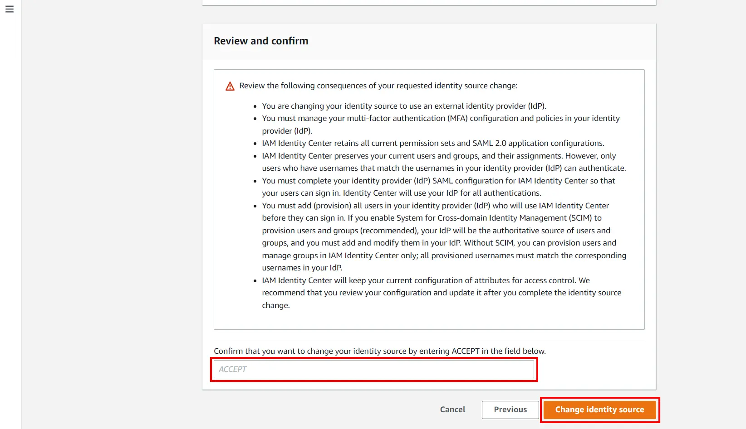Select the hamburger menu in top left corner
This screenshot has width=746, height=429.
point(10,9)
